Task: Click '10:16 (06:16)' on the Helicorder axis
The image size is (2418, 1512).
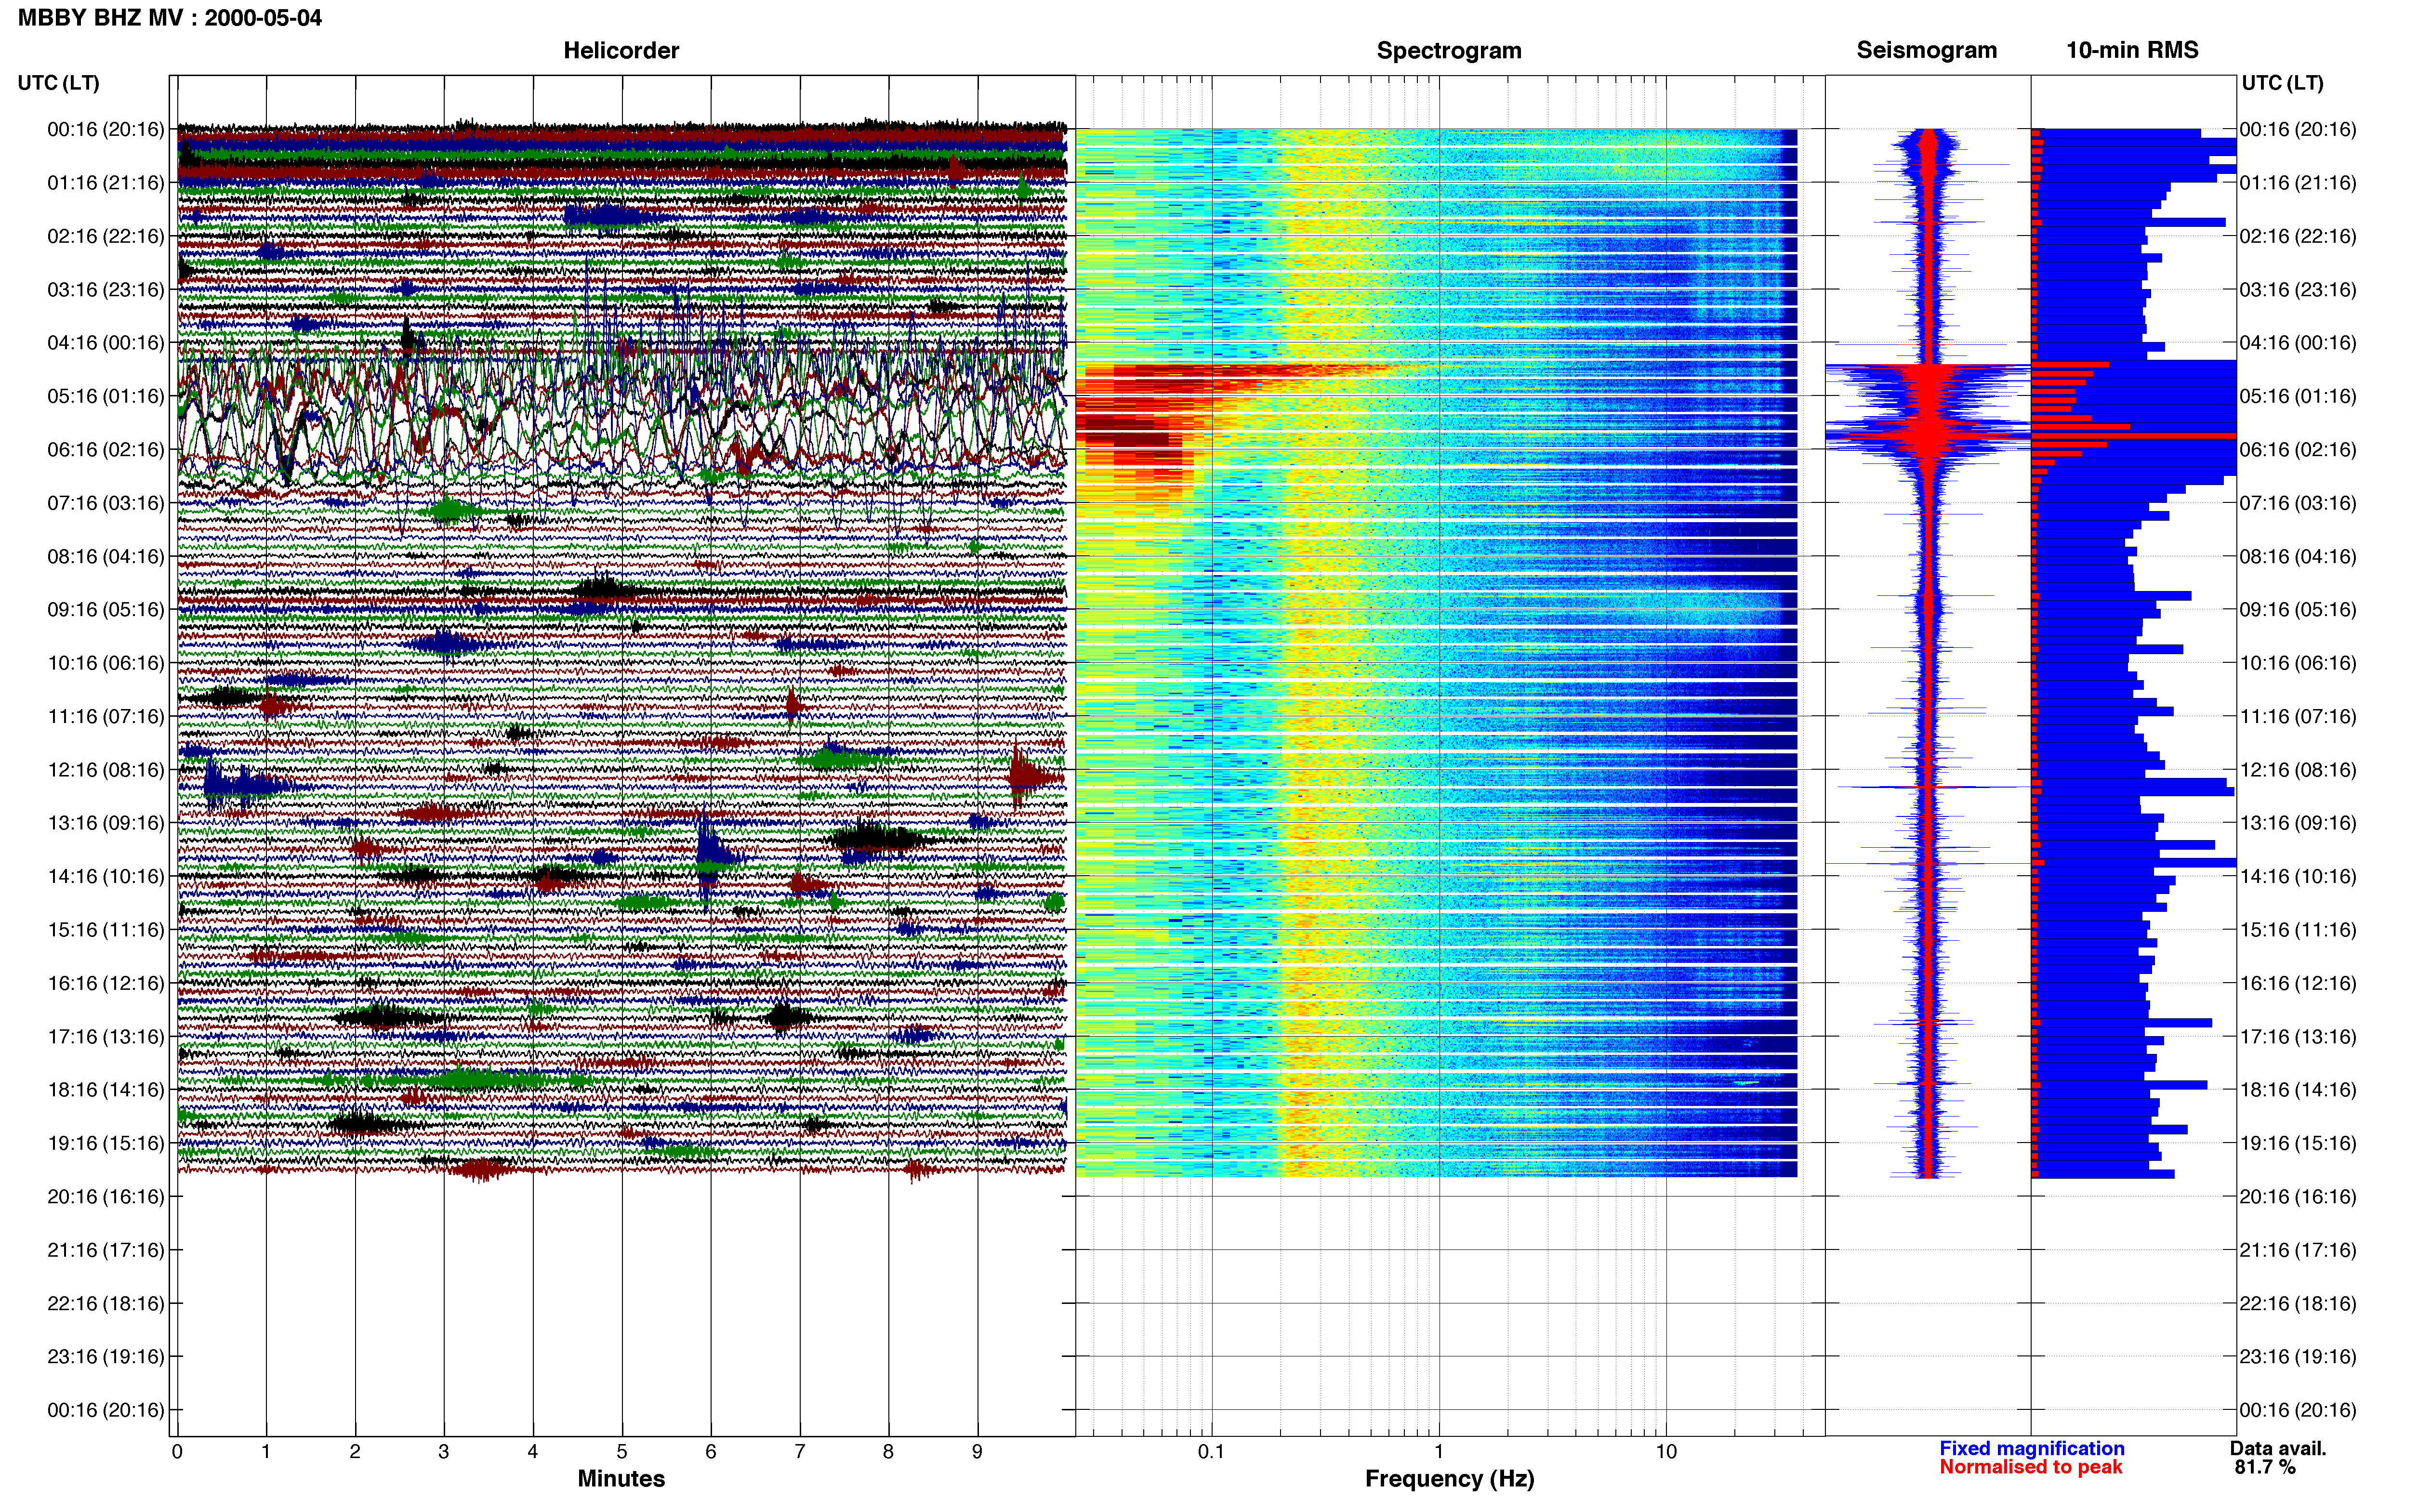Action: point(106,662)
